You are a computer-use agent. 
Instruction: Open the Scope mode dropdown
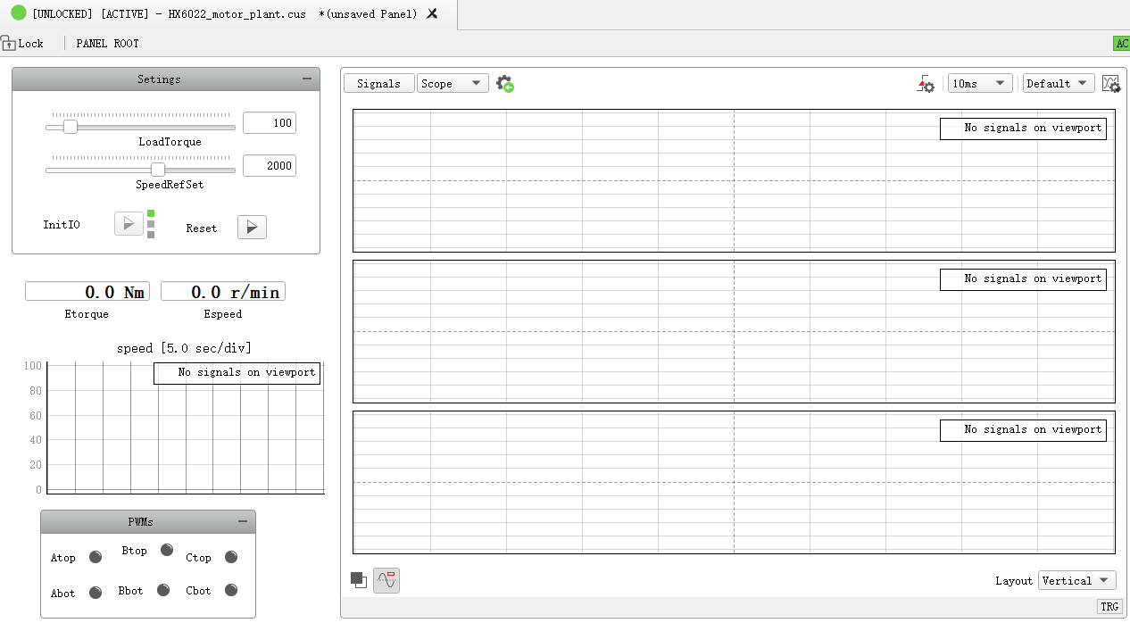(x=453, y=84)
